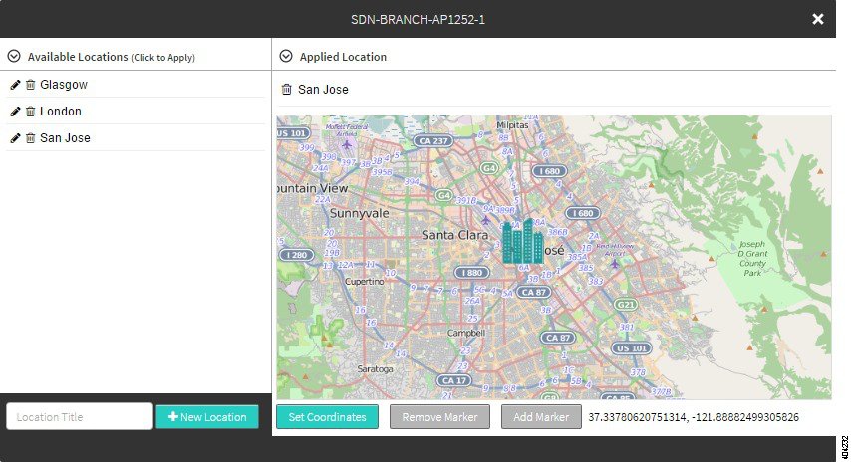Click the Milpitas label on the map
Image resolution: width=851 pixels, height=462 pixels.
click(512, 125)
